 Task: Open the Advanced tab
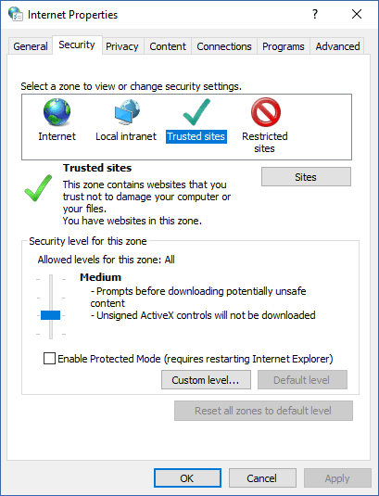pyautogui.click(x=337, y=46)
